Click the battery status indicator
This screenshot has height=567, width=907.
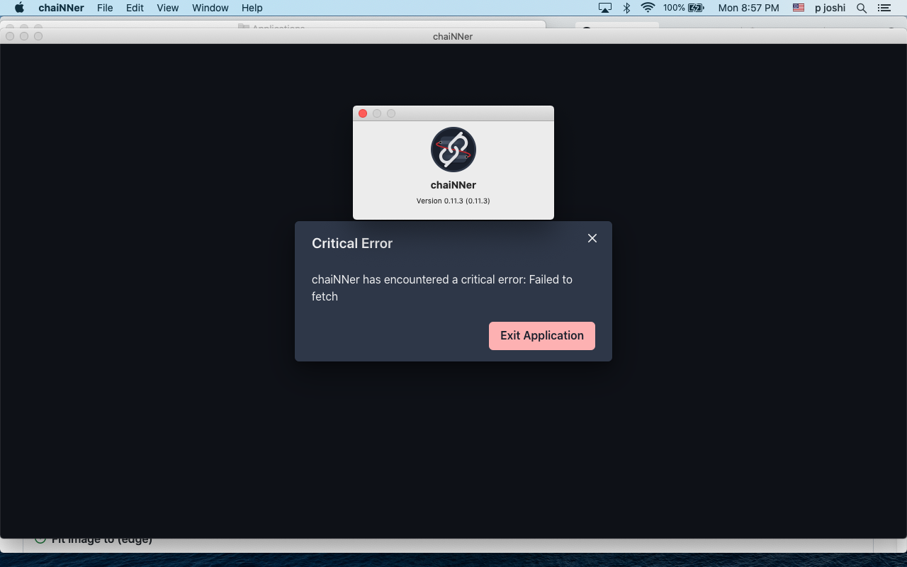pos(684,8)
